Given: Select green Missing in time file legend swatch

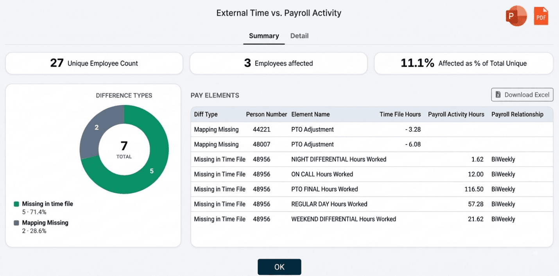Looking at the screenshot, I should 16,204.
